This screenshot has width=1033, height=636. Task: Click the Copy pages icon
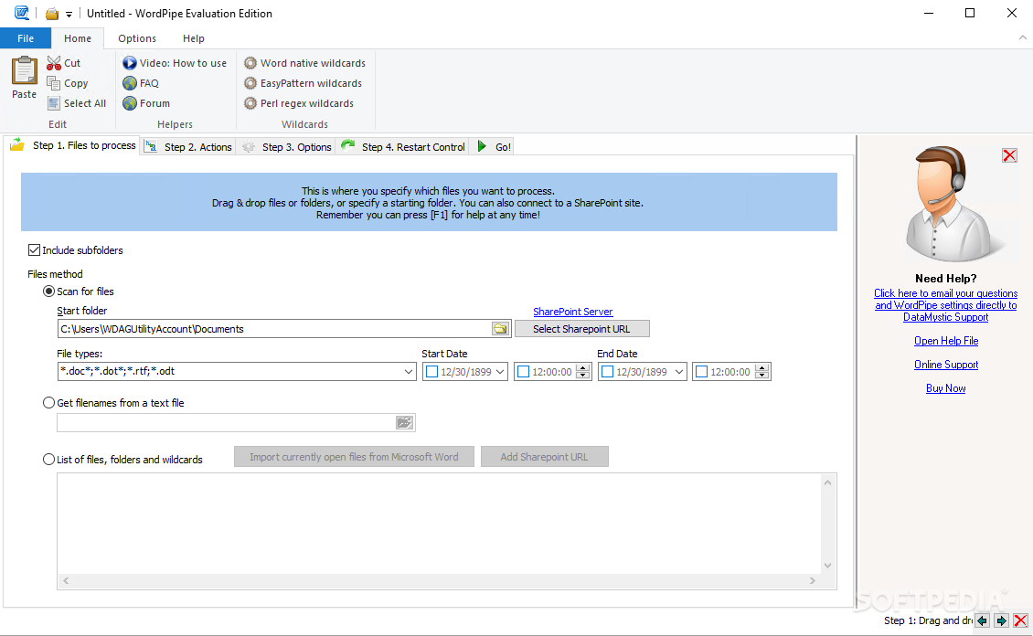(x=53, y=83)
